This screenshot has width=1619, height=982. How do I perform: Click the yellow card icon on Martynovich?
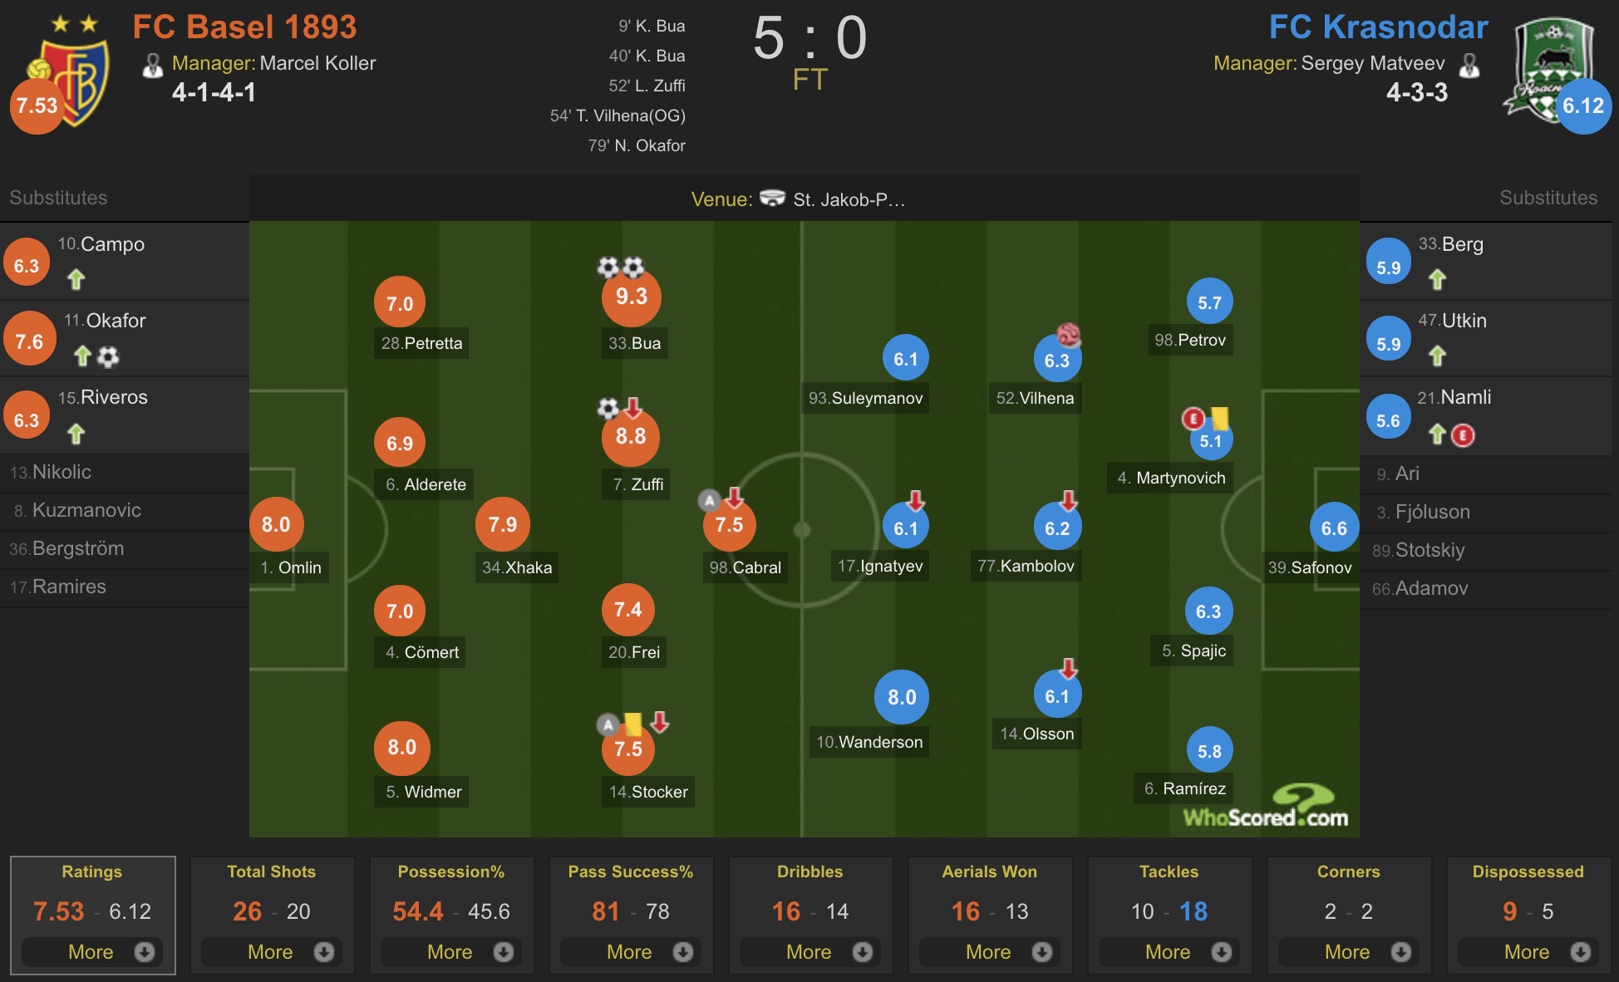pyautogui.click(x=1220, y=417)
